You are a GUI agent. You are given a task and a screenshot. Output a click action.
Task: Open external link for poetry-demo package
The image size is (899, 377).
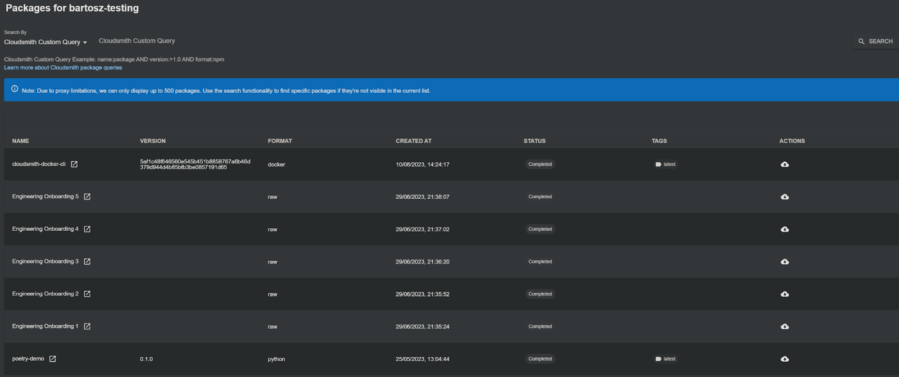click(x=52, y=358)
